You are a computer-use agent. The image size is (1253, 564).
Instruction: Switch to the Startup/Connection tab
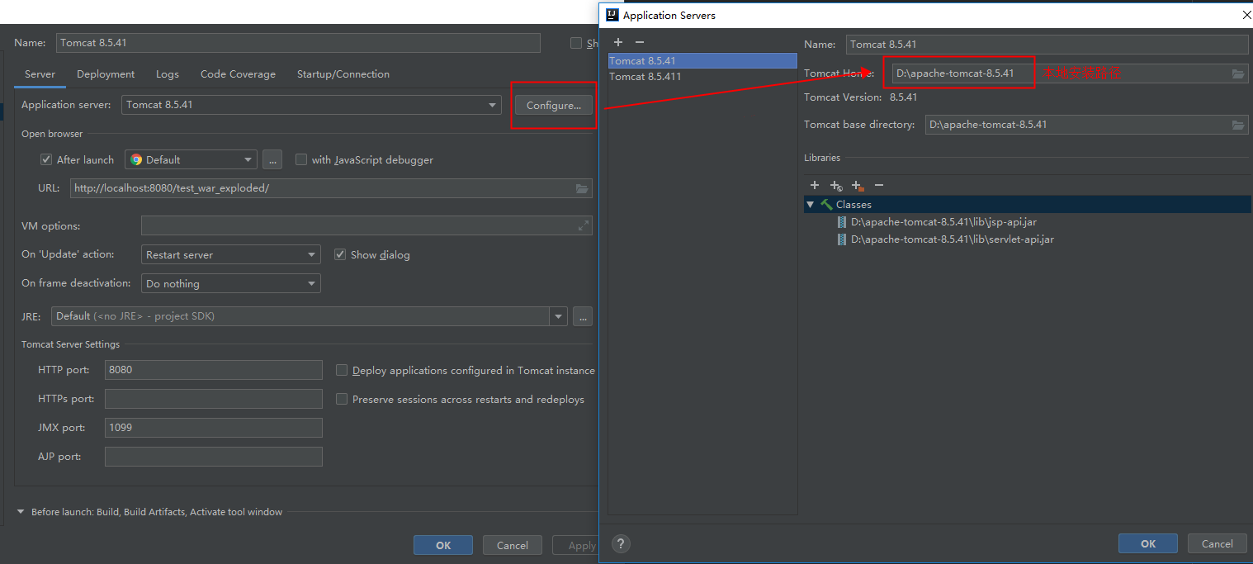(x=343, y=74)
